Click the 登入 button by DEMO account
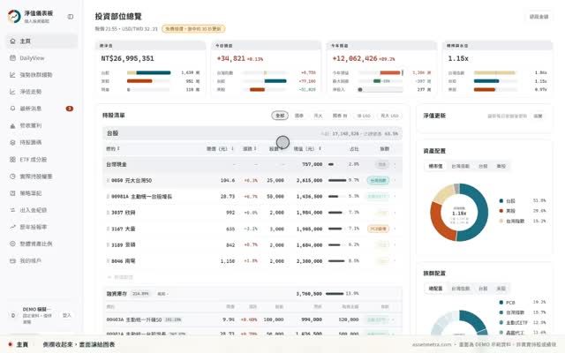Viewport: 565px width, 353px height. point(67,315)
